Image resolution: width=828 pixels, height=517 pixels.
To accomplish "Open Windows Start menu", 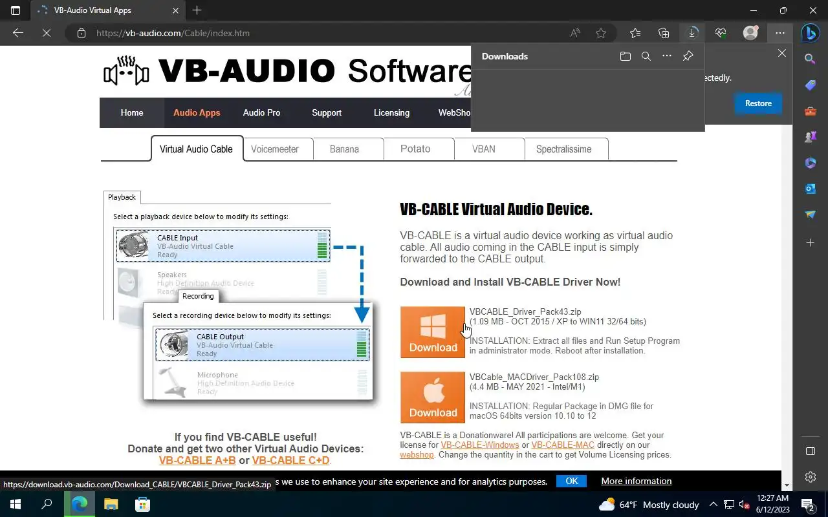I will click(x=16, y=504).
